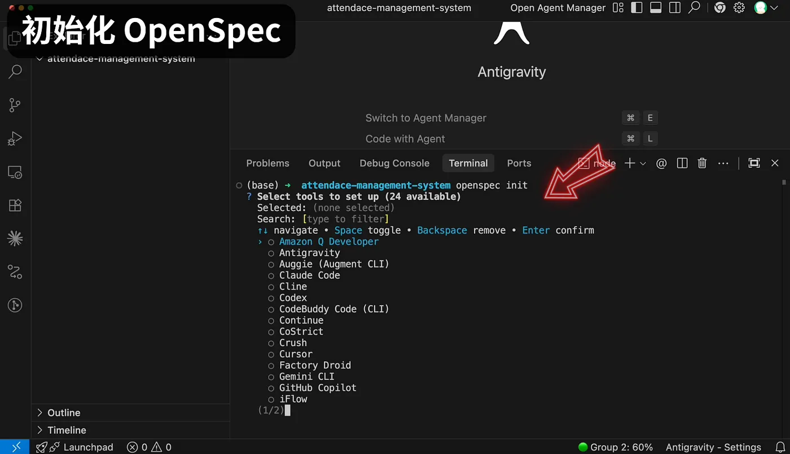Click the Open Agent Manager button

click(x=558, y=8)
